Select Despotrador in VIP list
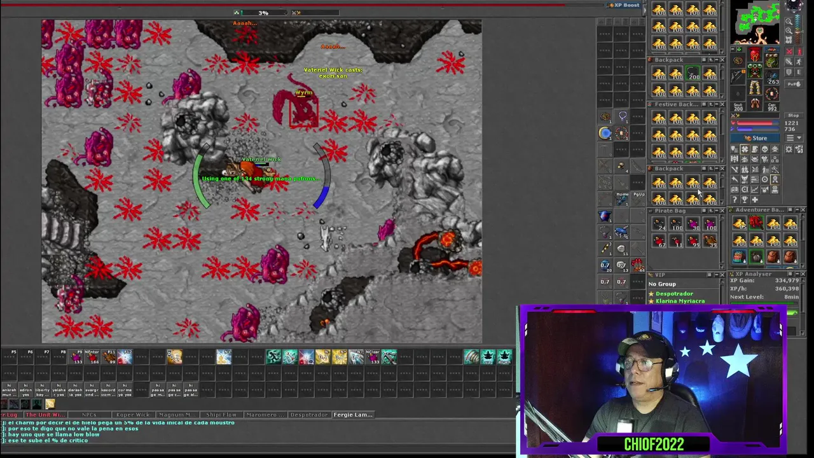This screenshot has width=814, height=458. (675, 294)
